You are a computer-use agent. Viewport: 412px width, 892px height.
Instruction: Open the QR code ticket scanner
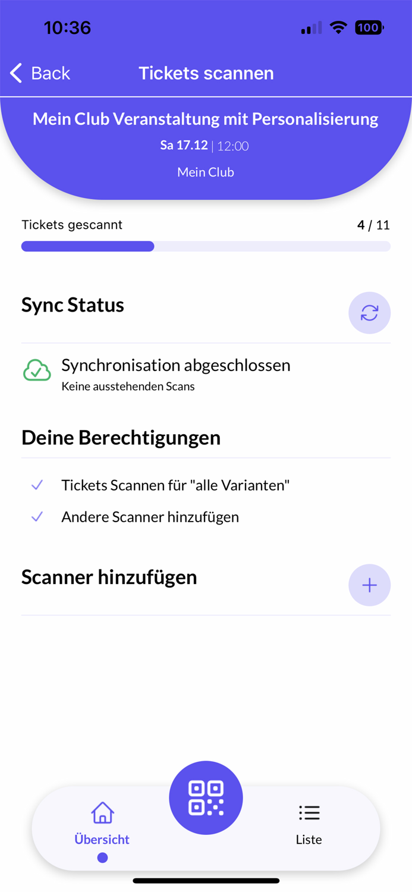(x=206, y=797)
